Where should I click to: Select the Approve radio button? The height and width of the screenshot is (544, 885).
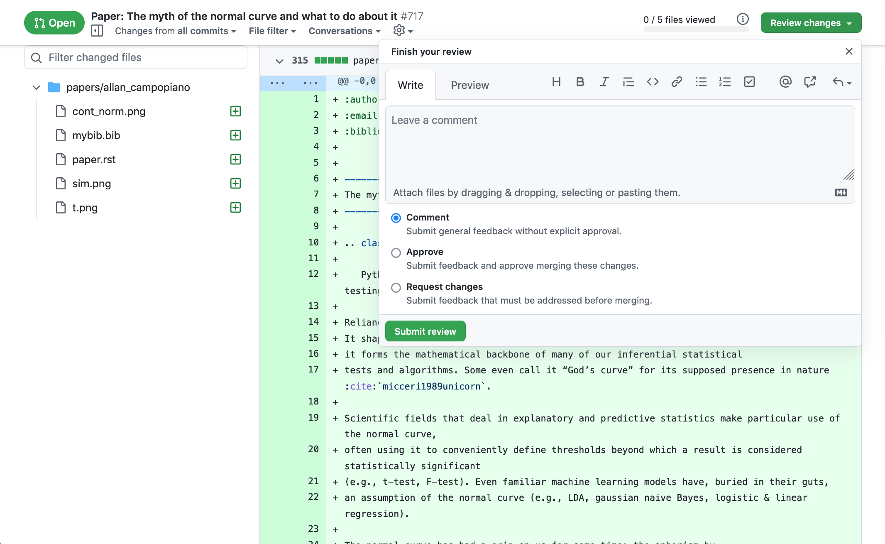pos(396,252)
